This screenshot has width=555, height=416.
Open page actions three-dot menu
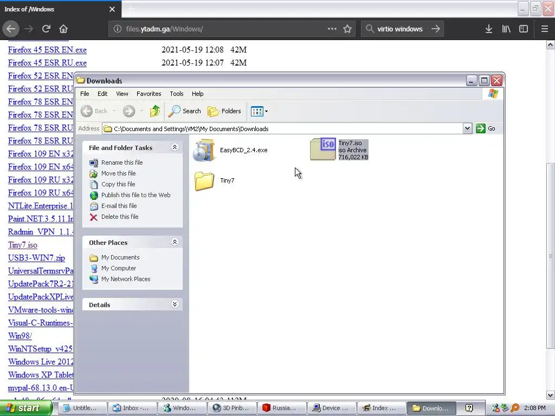point(332,29)
